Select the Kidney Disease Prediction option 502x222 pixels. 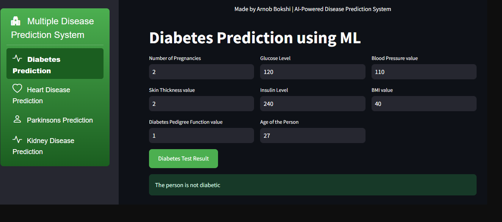click(x=55, y=146)
